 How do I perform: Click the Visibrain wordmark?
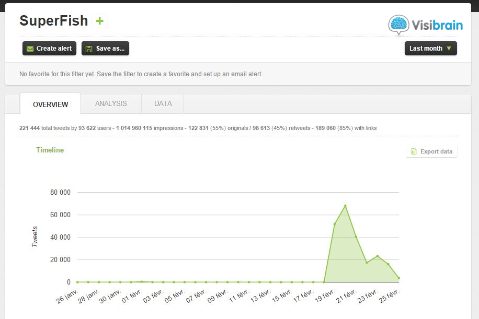click(x=437, y=25)
